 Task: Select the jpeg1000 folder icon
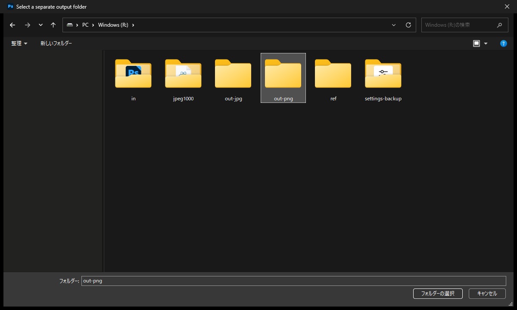coord(183,74)
